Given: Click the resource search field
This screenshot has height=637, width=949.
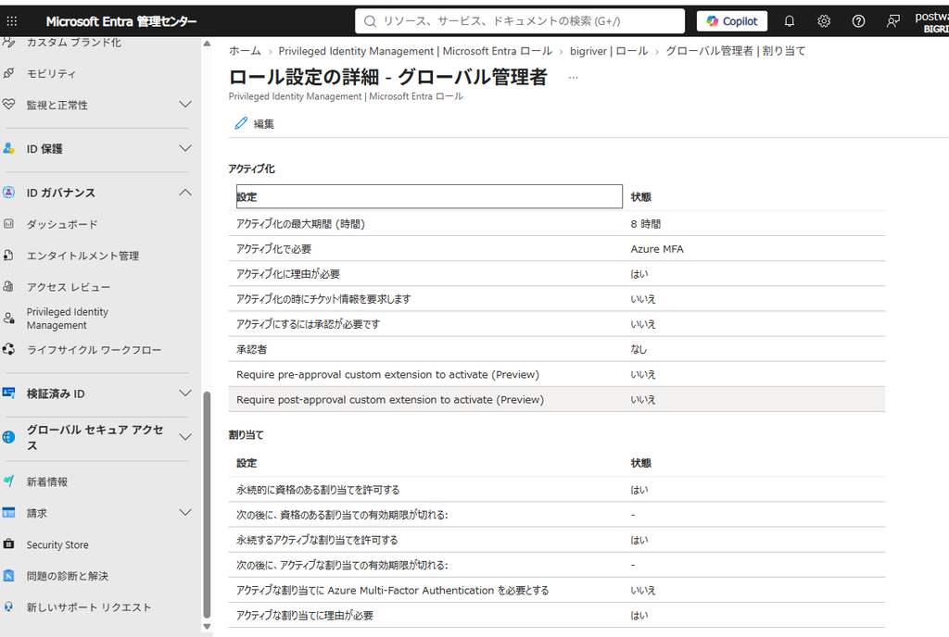Looking at the screenshot, I should click(x=520, y=21).
